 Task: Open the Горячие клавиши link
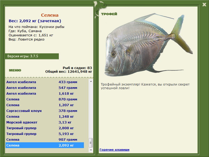point(114,150)
